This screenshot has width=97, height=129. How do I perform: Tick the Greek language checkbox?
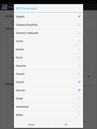pos(79,98)
